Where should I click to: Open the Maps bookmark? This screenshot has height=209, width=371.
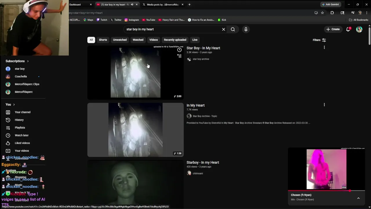88,20
